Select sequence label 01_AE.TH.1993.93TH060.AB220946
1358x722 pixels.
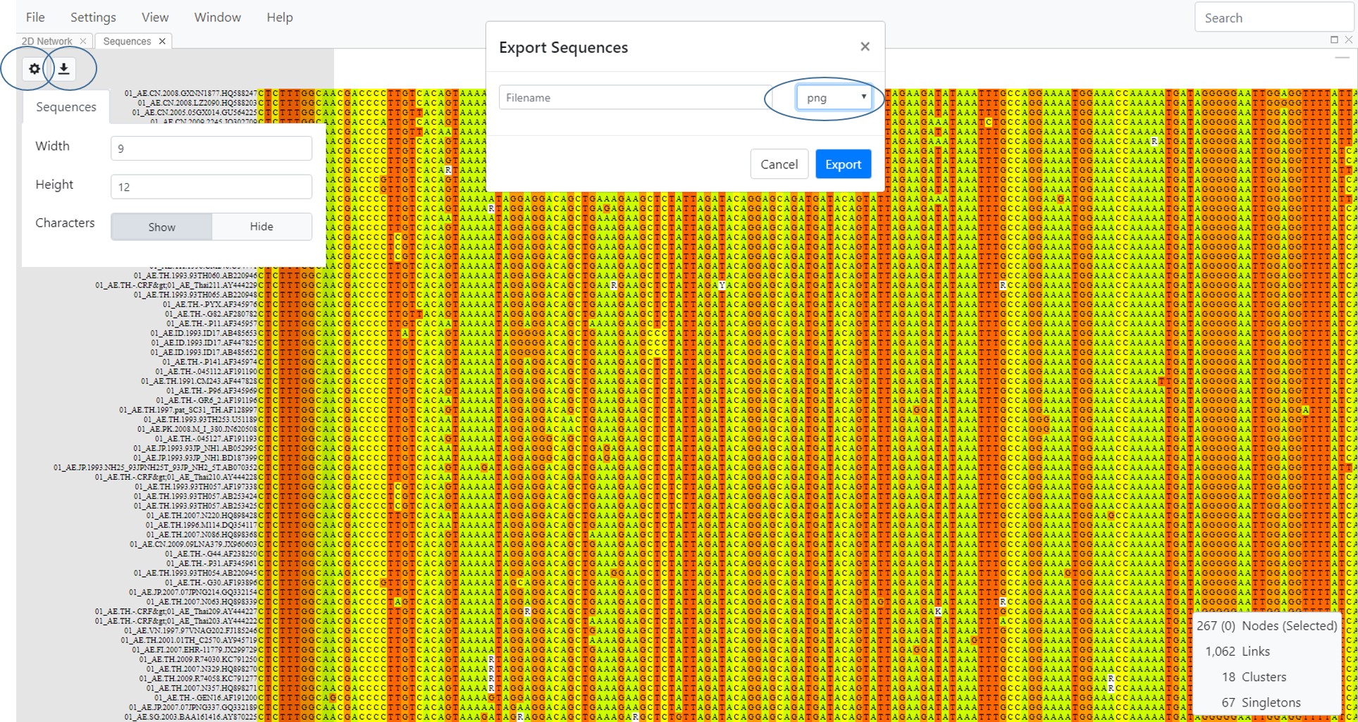pos(196,275)
